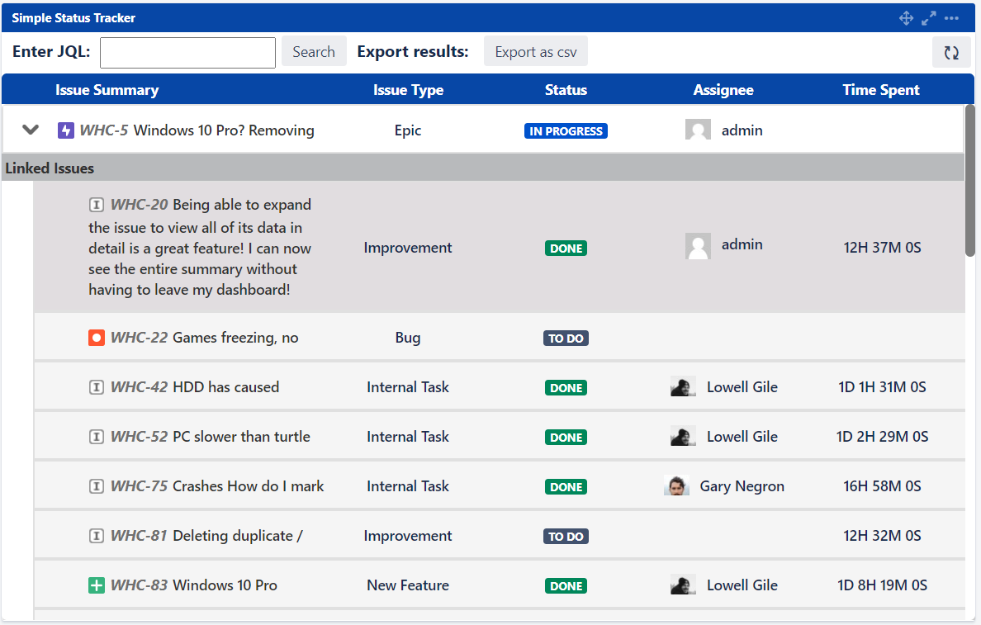Click Gary Negron assignee name
This screenshot has height=625, width=981.
[742, 486]
